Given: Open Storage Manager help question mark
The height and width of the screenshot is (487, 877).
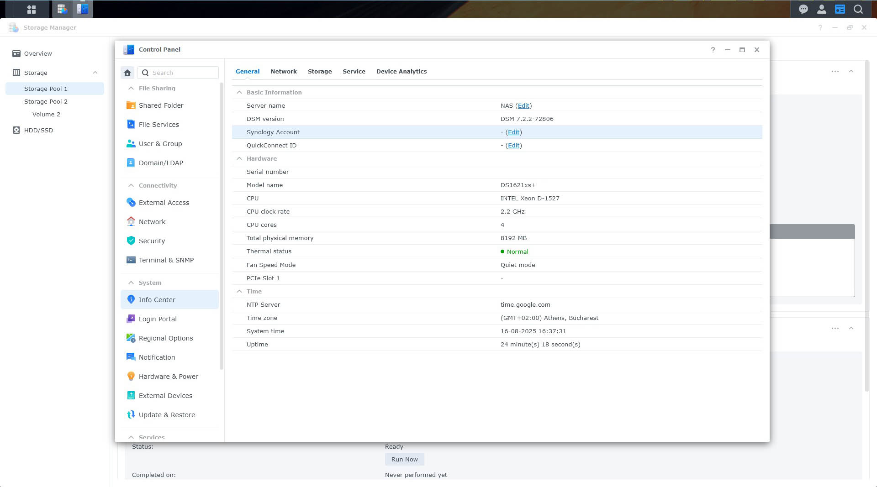Looking at the screenshot, I should click(x=820, y=27).
